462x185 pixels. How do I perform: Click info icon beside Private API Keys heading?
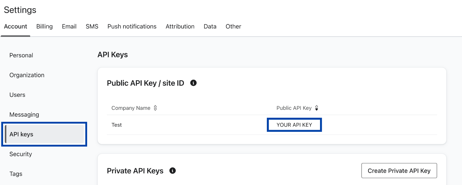click(x=173, y=170)
